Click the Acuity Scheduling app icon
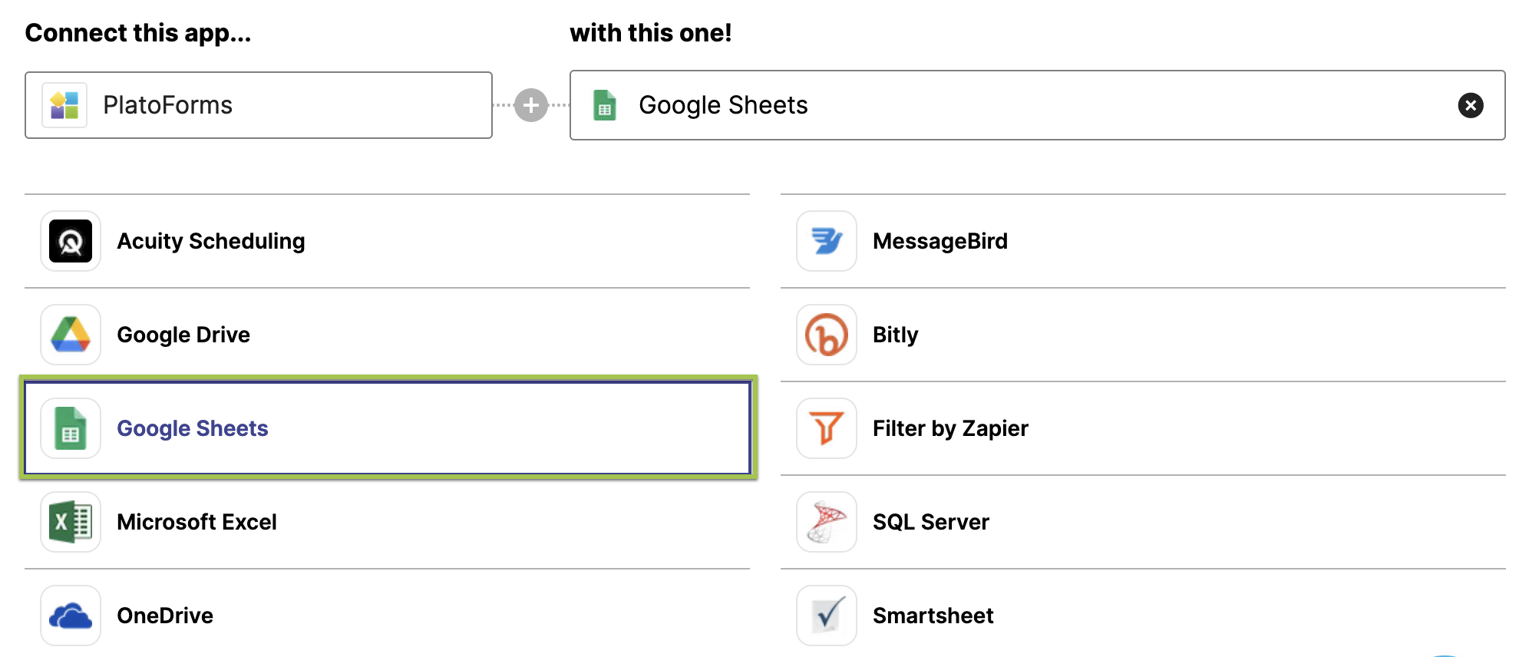The image size is (1529, 657). pyautogui.click(x=71, y=241)
